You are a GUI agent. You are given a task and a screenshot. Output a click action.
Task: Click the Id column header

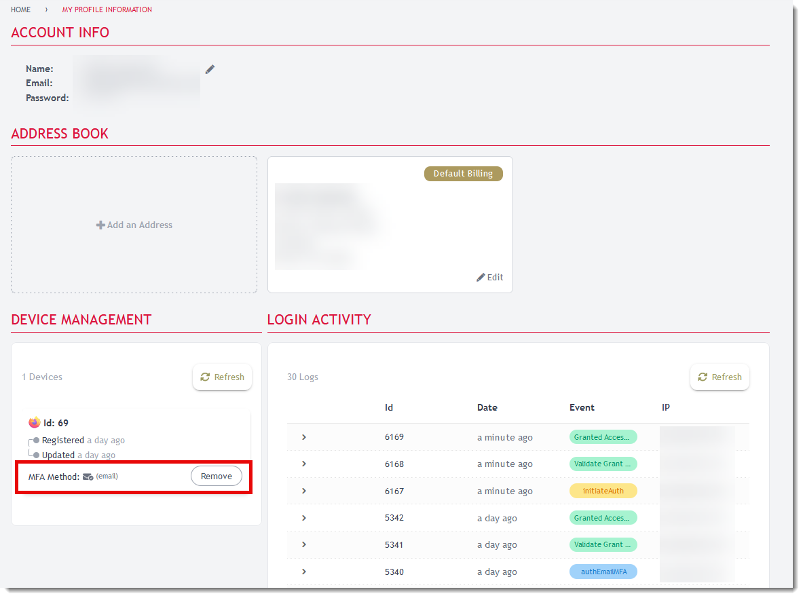tap(389, 407)
